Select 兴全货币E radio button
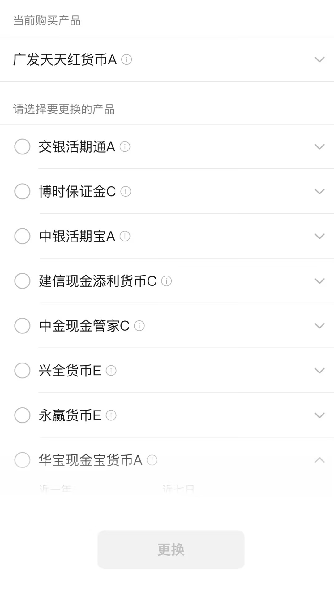 (x=22, y=370)
